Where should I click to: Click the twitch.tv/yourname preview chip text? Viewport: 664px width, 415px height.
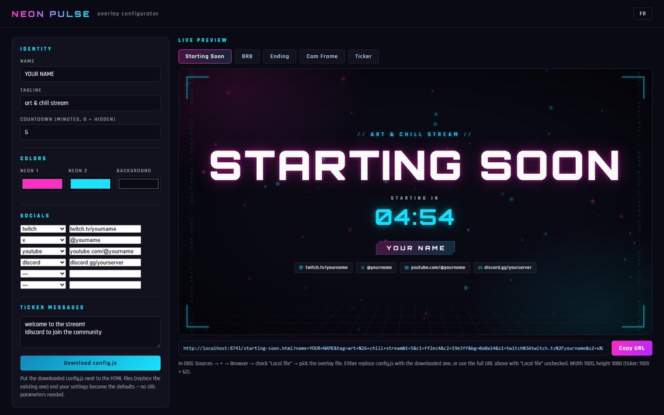(327, 268)
